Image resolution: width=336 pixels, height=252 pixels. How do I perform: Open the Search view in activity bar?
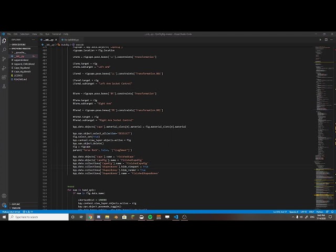(x=4, y=50)
